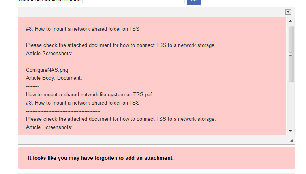Click first 'Please check the attached document' line
Image resolution: width=306 pixels, height=174 pixels.
click(x=121, y=45)
